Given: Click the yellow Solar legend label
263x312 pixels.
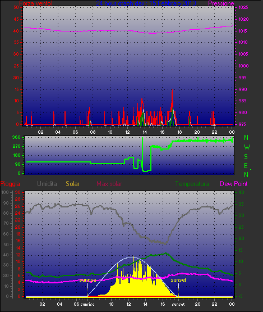Looking at the screenshot, I should [x=72, y=184].
